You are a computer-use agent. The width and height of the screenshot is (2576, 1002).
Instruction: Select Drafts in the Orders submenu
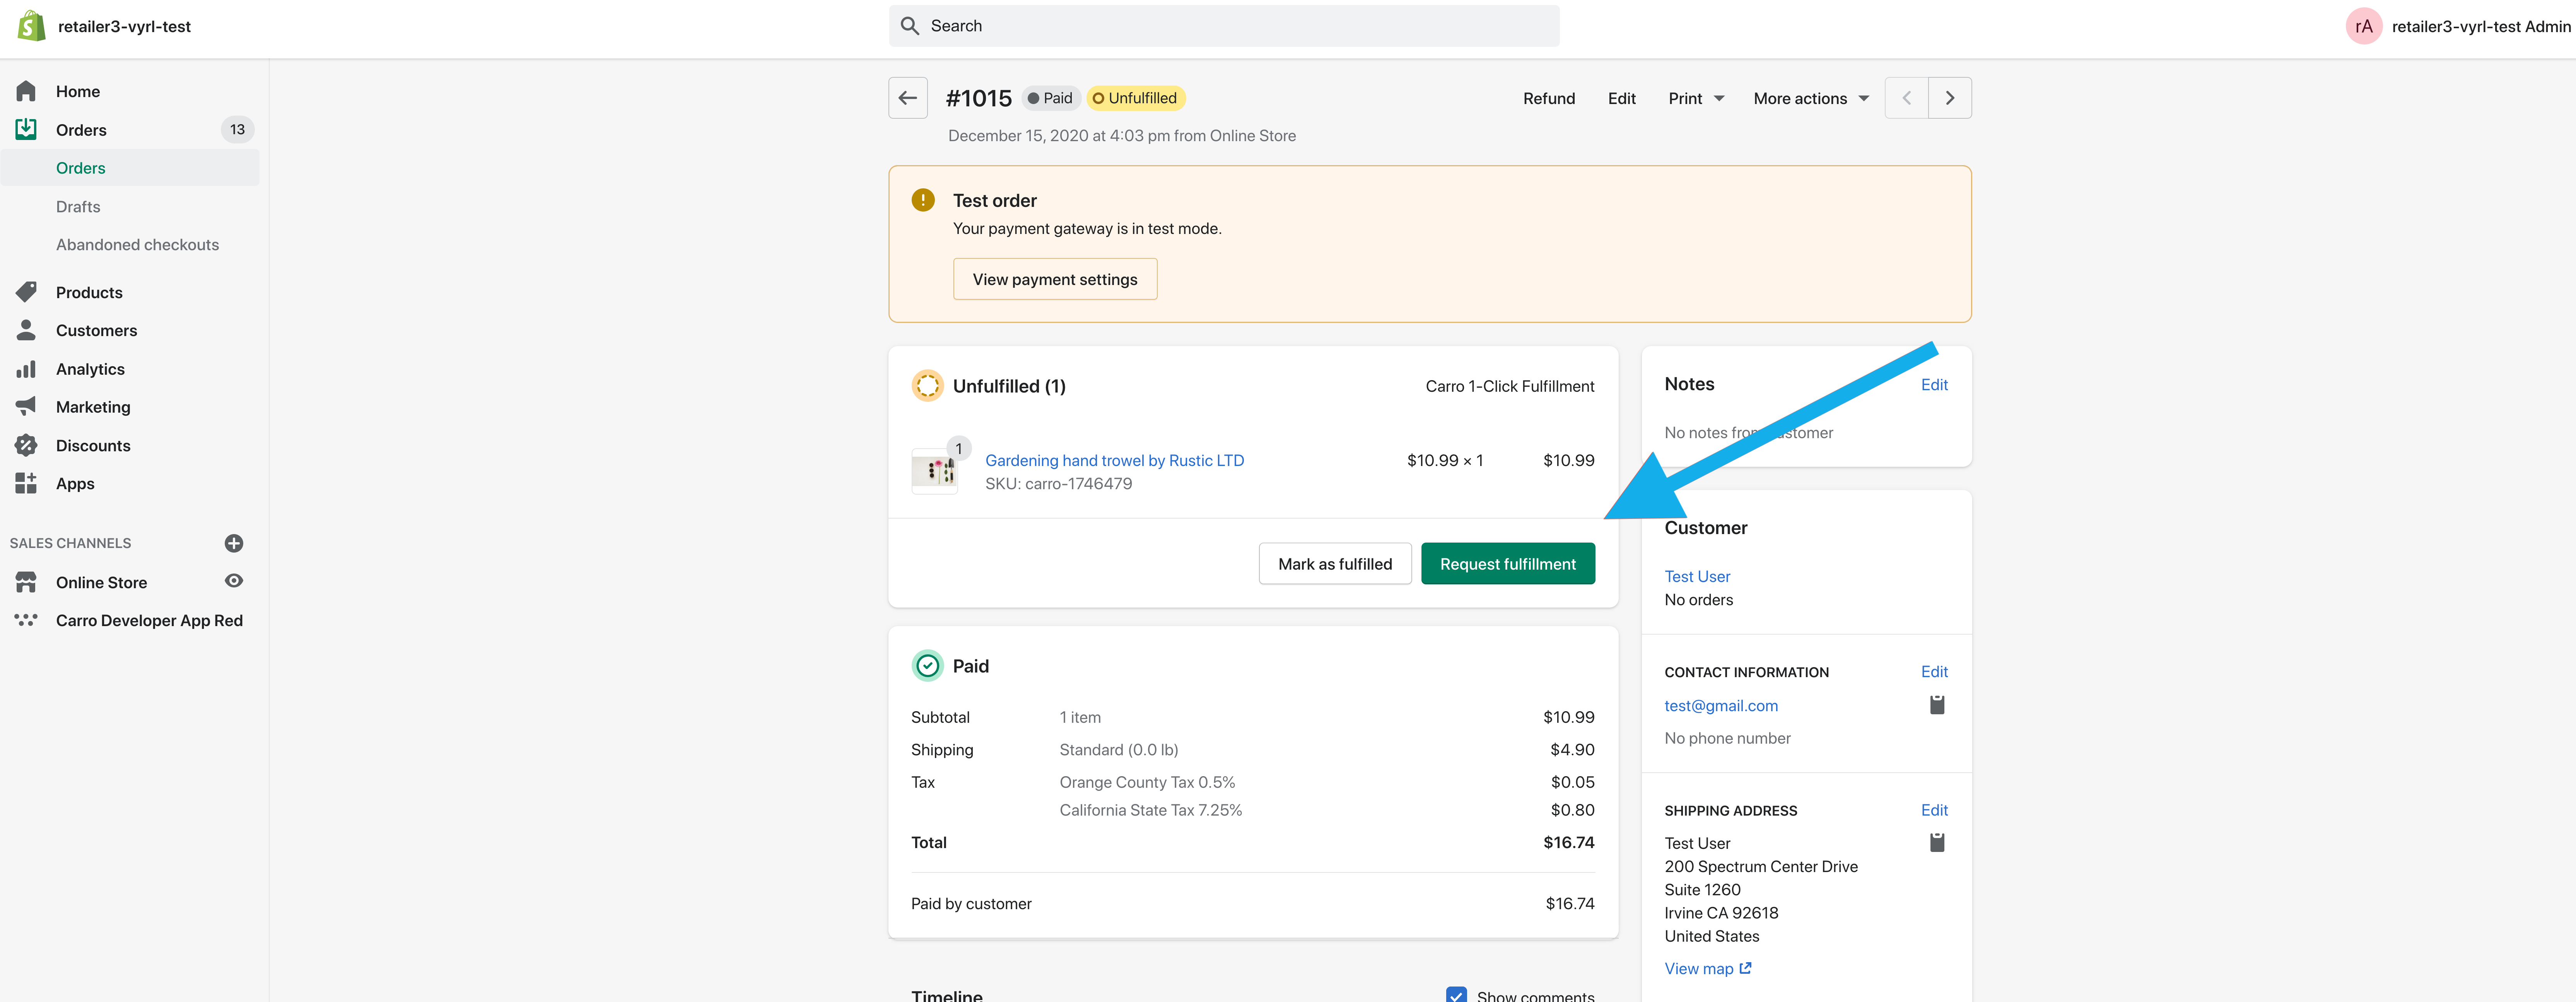tap(78, 207)
